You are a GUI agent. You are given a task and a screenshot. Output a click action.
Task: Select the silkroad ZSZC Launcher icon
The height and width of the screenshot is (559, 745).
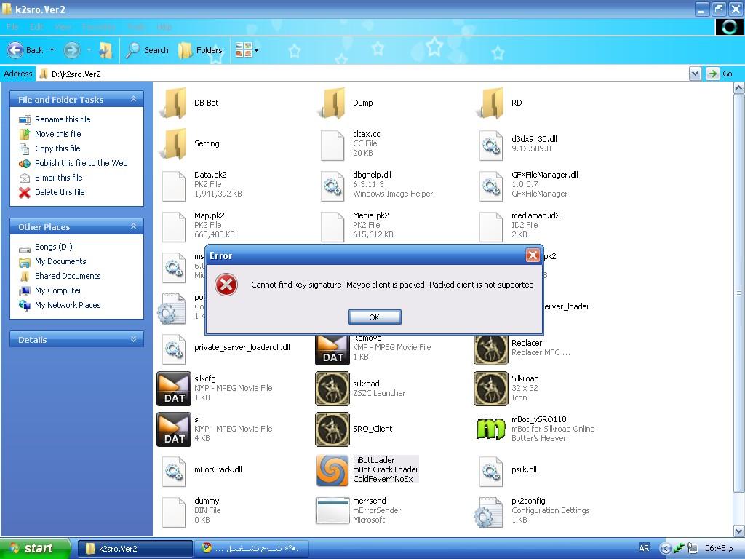tap(332, 389)
